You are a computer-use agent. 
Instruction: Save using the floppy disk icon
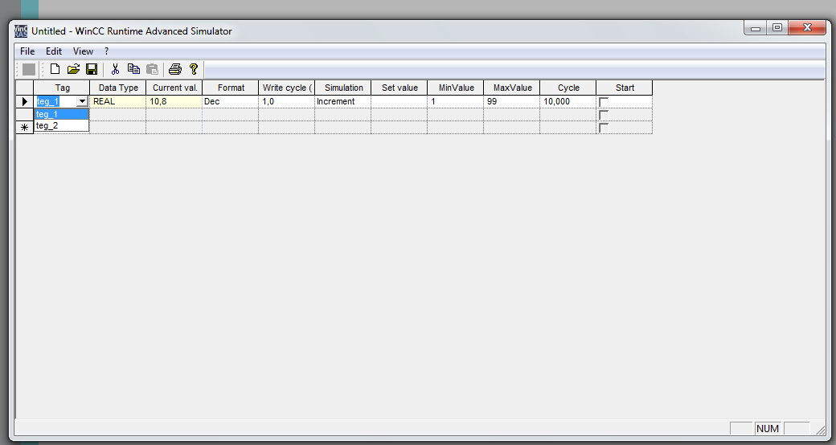click(x=91, y=69)
